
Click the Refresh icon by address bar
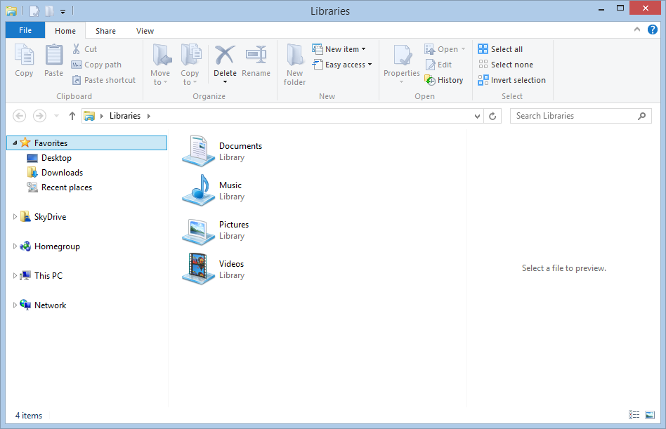click(492, 116)
